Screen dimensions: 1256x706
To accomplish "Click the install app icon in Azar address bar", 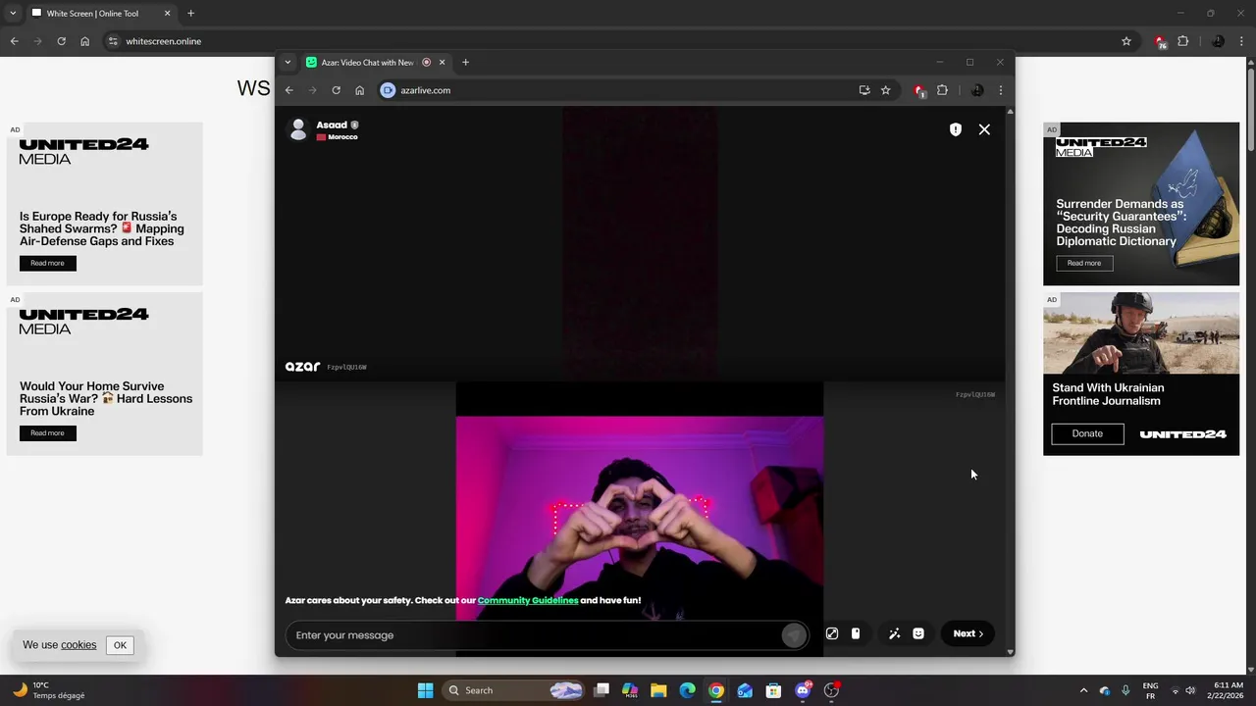I will coord(863,90).
